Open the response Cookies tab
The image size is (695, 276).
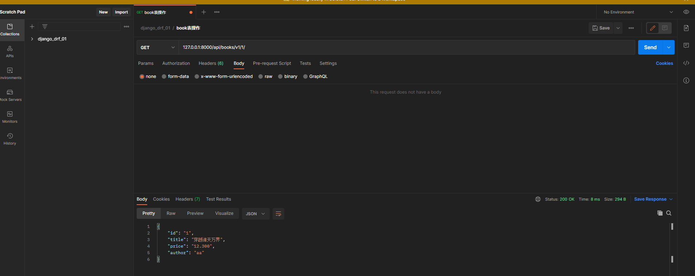(x=161, y=199)
